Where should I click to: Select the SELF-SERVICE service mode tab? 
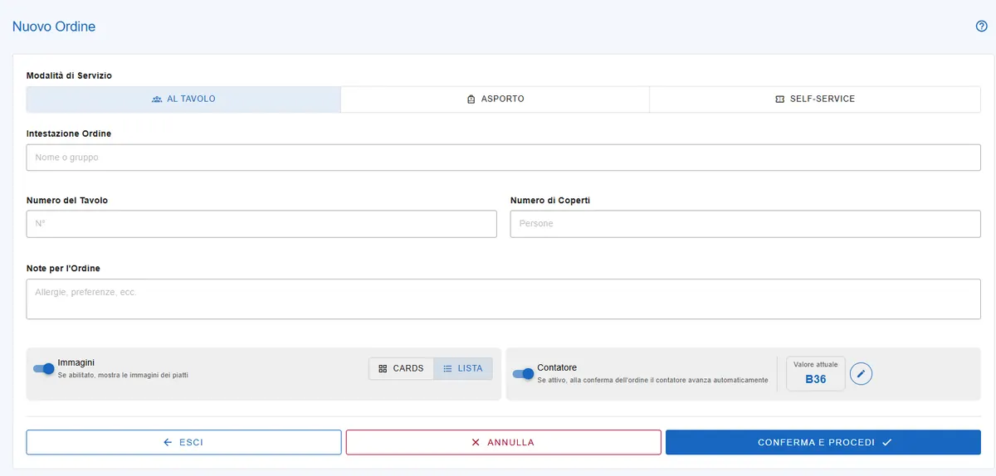[x=815, y=99]
